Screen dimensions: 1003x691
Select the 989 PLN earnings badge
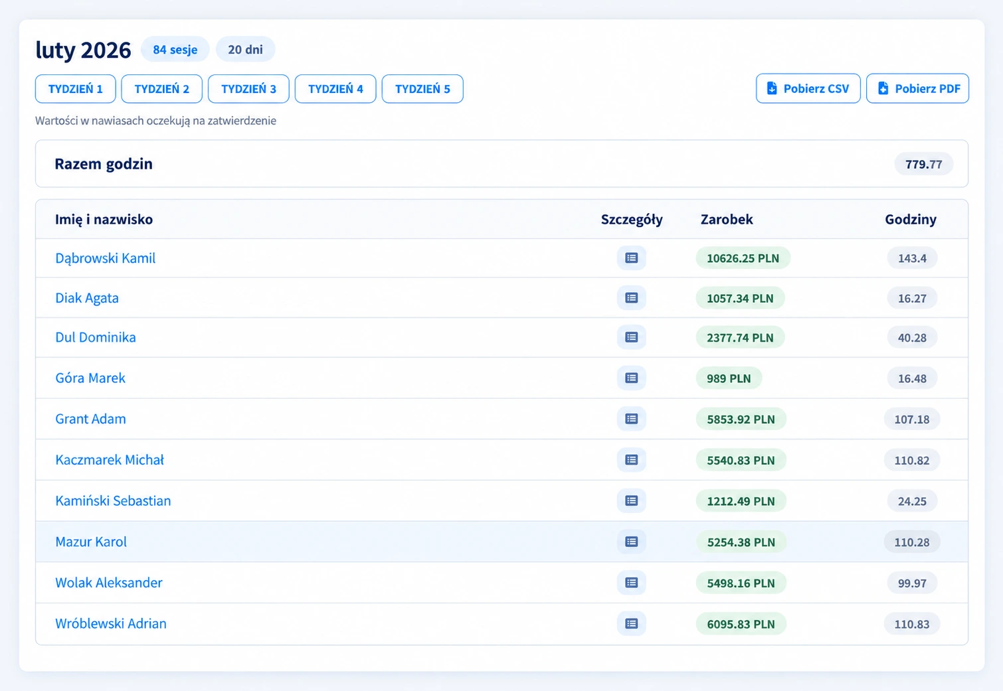(x=729, y=378)
